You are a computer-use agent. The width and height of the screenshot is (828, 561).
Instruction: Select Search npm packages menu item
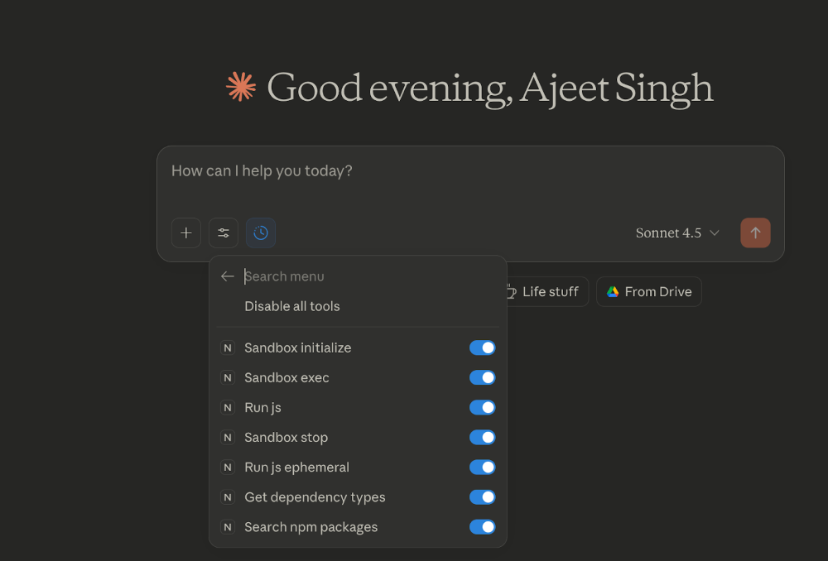310,527
